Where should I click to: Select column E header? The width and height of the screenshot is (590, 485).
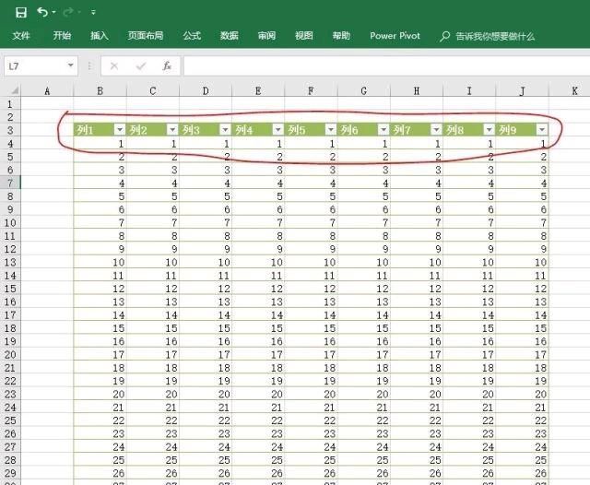(258, 90)
